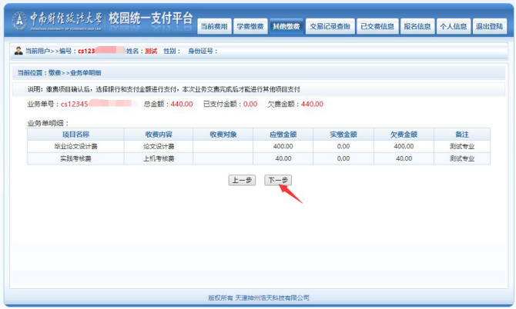Click the 欠费金额 440.00 summary value
516x309 pixels.
point(312,104)
